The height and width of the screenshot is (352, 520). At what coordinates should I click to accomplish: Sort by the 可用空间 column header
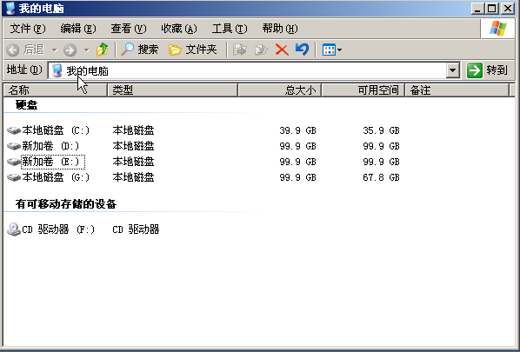[x=363, y=90]
